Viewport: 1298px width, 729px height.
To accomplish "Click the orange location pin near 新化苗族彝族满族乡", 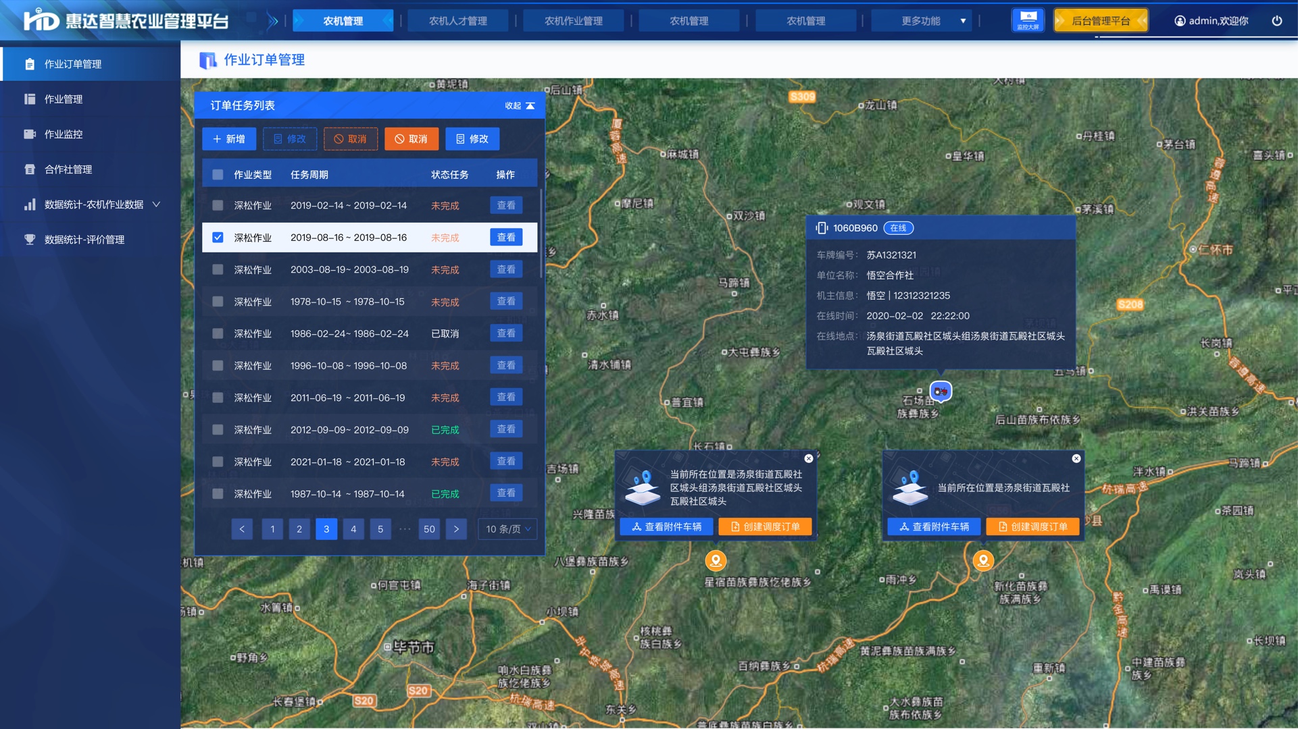I will click(983, 560).
